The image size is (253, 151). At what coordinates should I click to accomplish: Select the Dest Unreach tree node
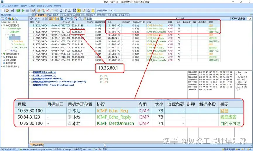(x=20, y=48)
